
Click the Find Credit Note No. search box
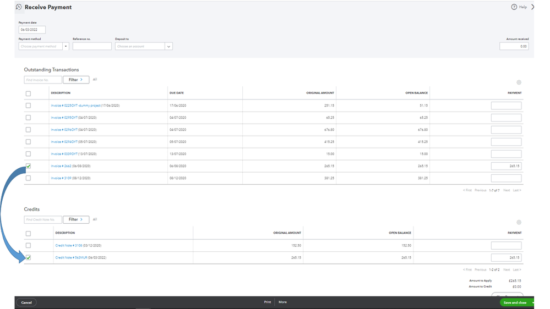click(43, 220)
